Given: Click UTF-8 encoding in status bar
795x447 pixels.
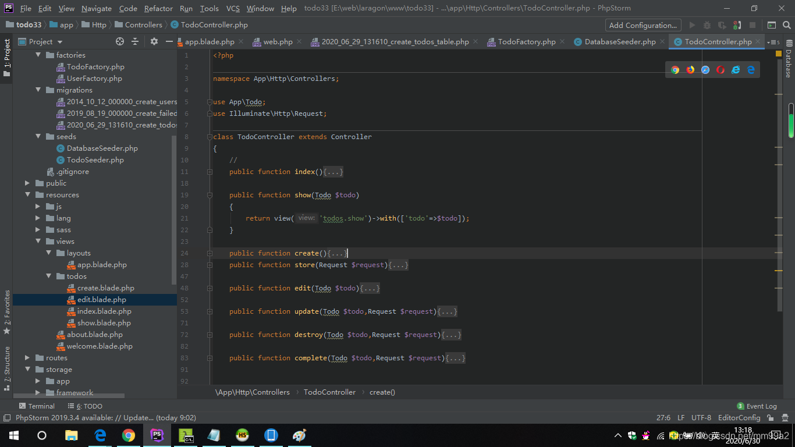Looking at the screenshot, I should point(701,418).
